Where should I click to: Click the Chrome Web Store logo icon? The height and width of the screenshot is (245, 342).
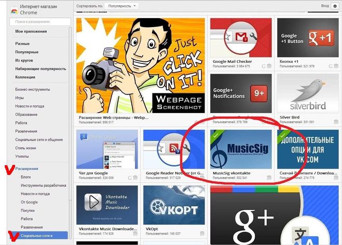tap(14, 11)
